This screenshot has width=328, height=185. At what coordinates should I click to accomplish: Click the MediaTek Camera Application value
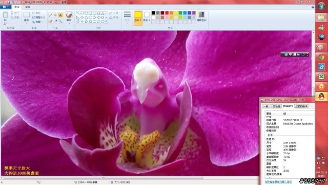298,124
